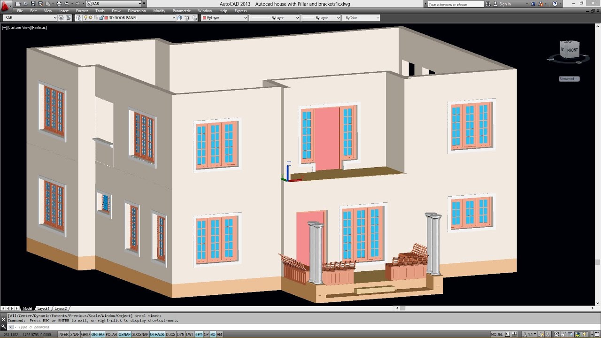This screenshot has width=601, height=338.
Task: Expand the Quick Access toolbar customize arrow
Action: [145, 4]
